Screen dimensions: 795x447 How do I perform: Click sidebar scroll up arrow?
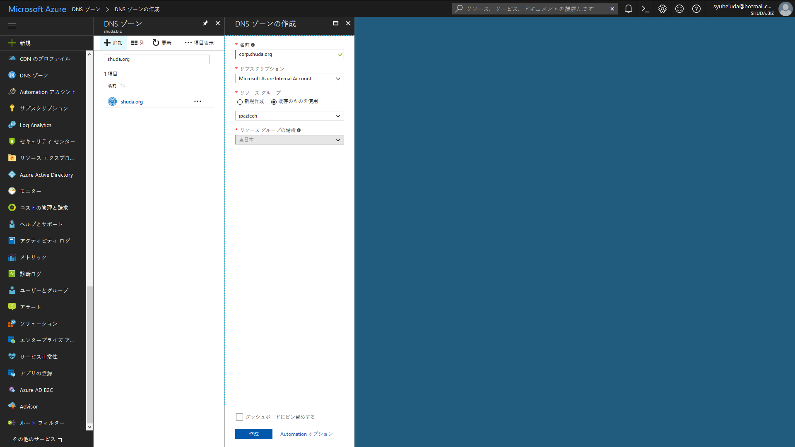tap(89, 54)
